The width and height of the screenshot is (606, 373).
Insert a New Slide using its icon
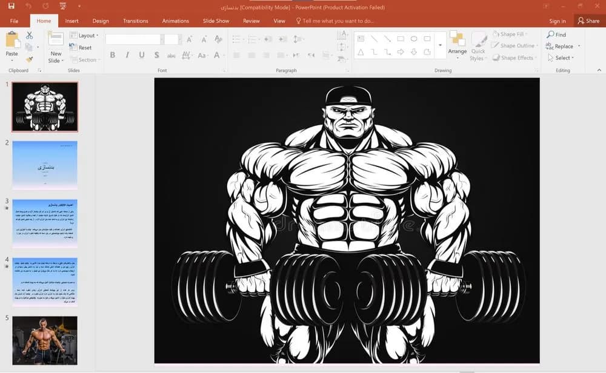point(56,39)
